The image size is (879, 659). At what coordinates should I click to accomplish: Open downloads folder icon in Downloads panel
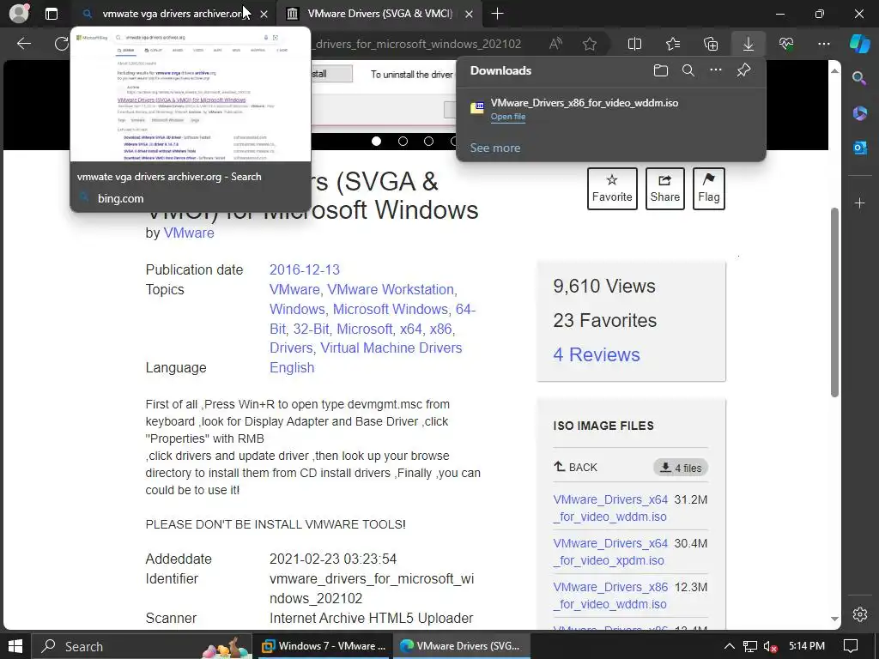(x=661, y=70)
